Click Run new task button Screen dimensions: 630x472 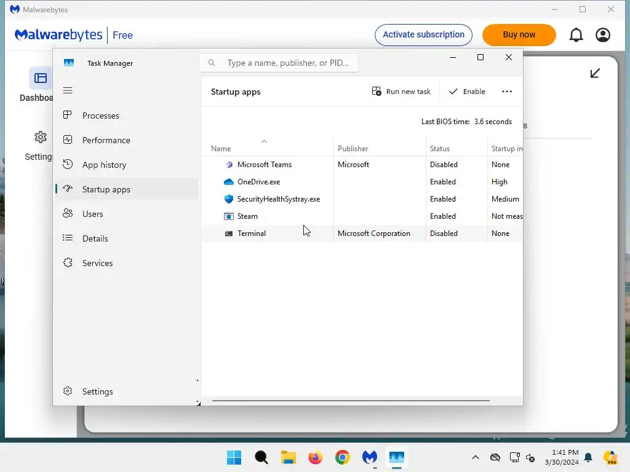401,92
